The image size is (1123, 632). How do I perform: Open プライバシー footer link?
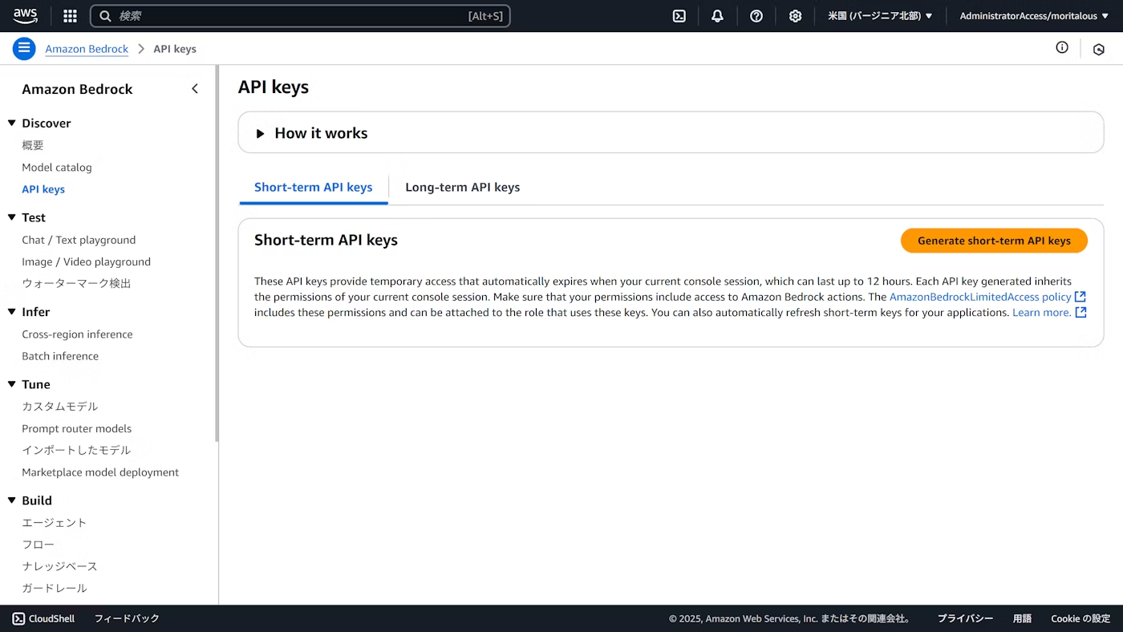[x=965, y=618]
